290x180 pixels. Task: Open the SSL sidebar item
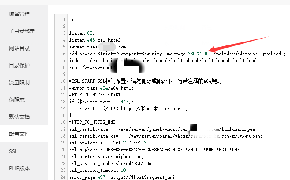(13, 151)
